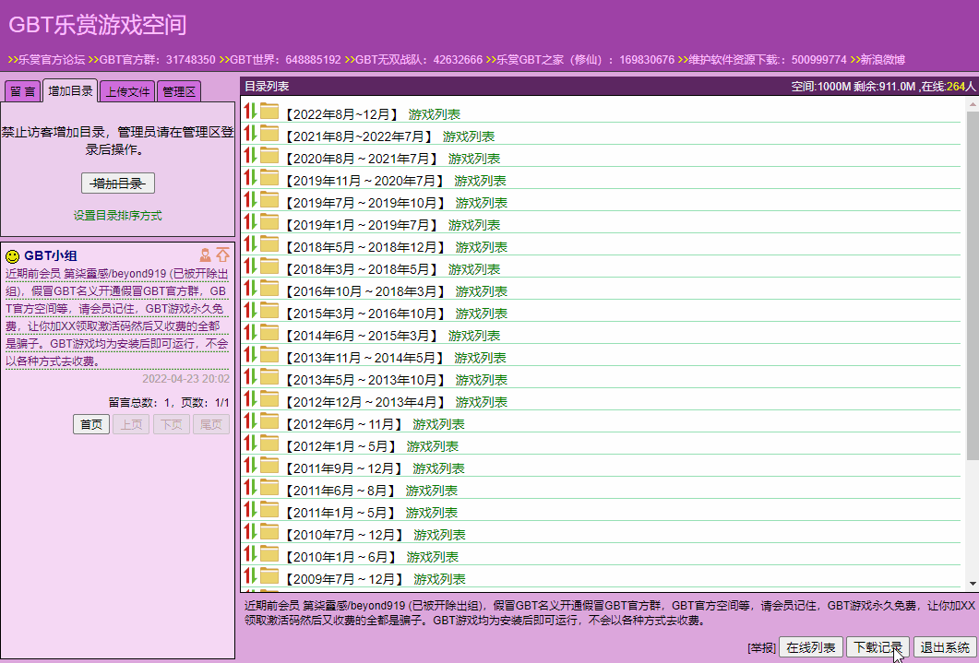
Task: Click sort arrows icon for 【2019年11月～2020年7月】 row
Action: point(250,177)
